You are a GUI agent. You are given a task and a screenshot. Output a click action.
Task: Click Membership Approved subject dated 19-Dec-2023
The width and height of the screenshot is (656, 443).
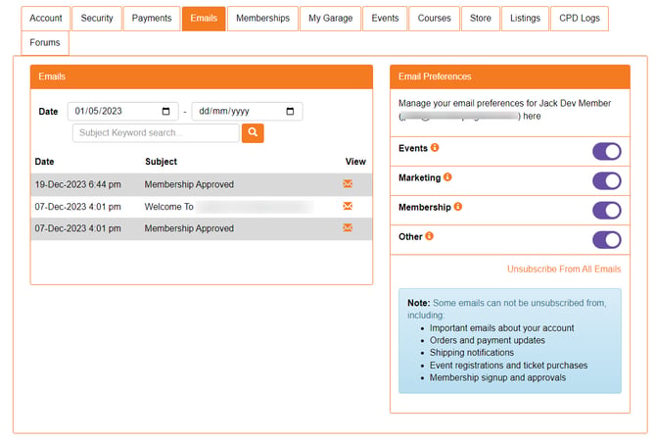(x=189, y=184)
